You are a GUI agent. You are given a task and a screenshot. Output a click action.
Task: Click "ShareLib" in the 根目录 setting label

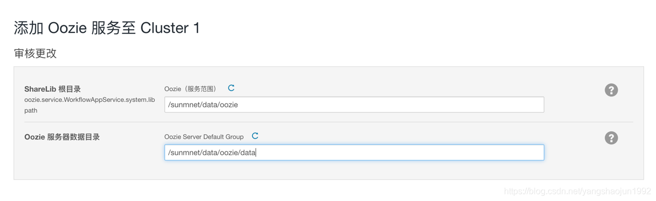40,89
